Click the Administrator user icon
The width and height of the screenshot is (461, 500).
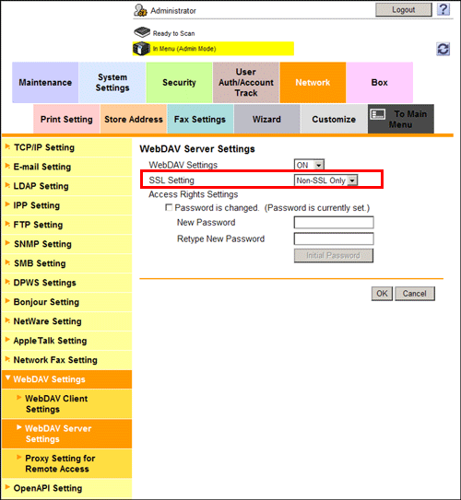click(140, 10)
